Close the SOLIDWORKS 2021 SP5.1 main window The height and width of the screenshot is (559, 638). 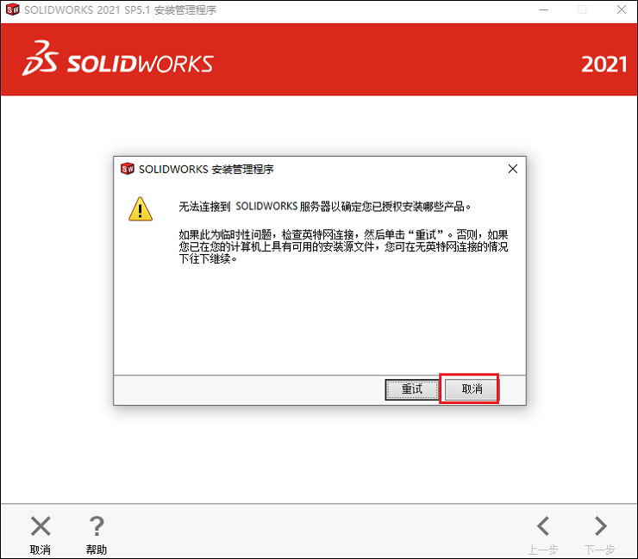point(622,9)
